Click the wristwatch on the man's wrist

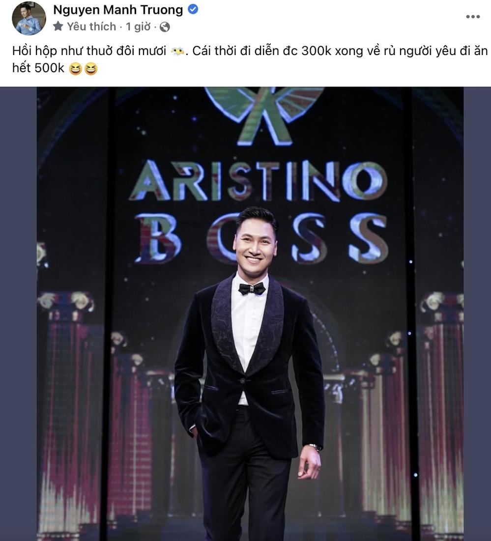point(315,447)
